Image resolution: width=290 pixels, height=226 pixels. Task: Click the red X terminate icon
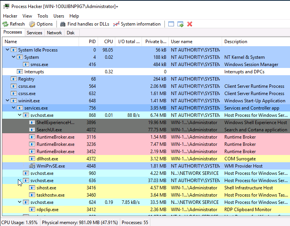190,24
